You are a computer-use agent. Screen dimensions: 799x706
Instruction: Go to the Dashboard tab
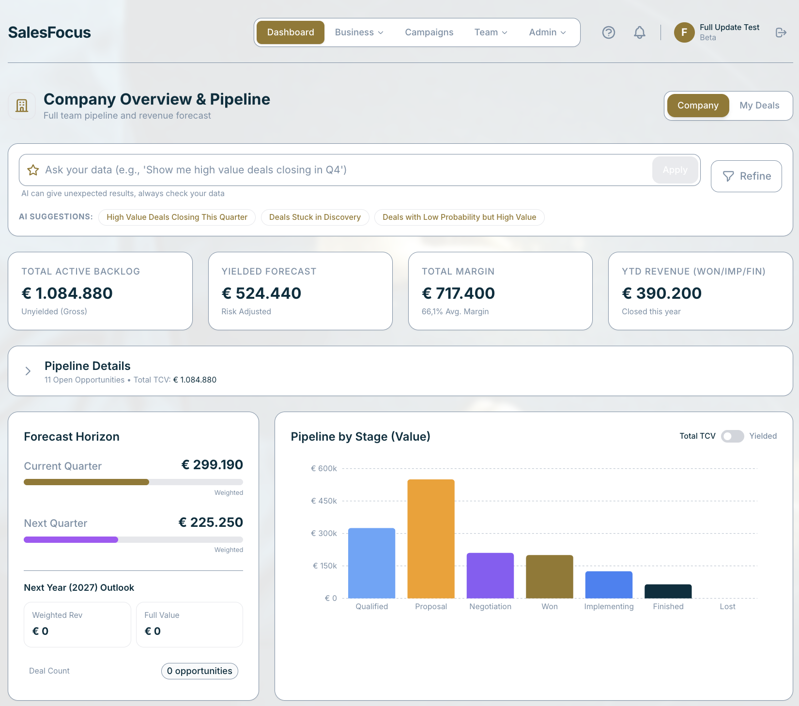tap(291, 32)
